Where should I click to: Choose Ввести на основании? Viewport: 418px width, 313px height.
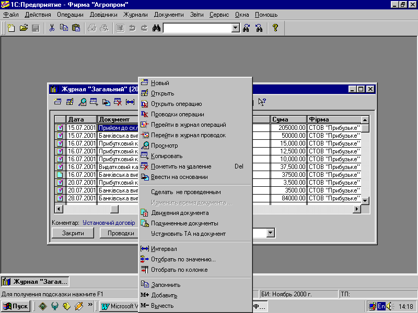(x=195, y=177)
